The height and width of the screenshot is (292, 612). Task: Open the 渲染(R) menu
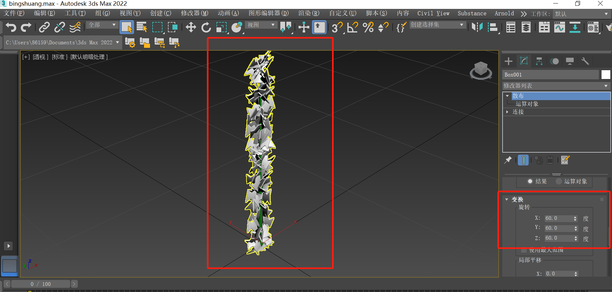pyautogui.click(x=309, y=13)
